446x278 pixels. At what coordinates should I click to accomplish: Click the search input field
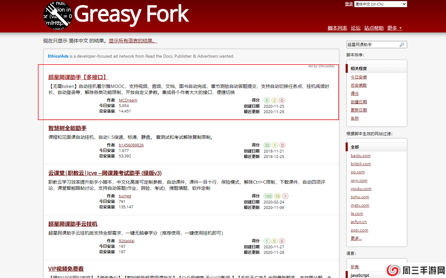[x=373, y=45]
